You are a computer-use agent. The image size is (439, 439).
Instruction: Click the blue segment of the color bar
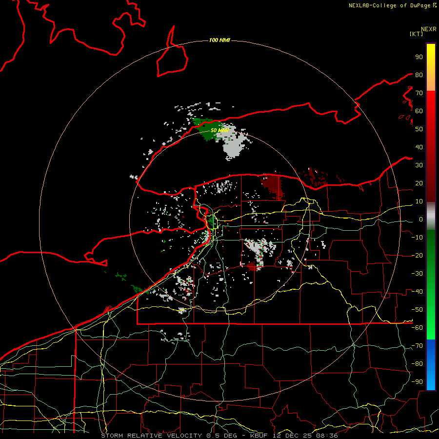(431, 364)
